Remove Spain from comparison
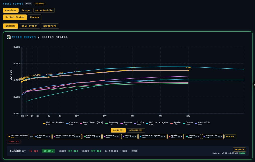Viewport: 255px width, 162px height. pos(181,137)
